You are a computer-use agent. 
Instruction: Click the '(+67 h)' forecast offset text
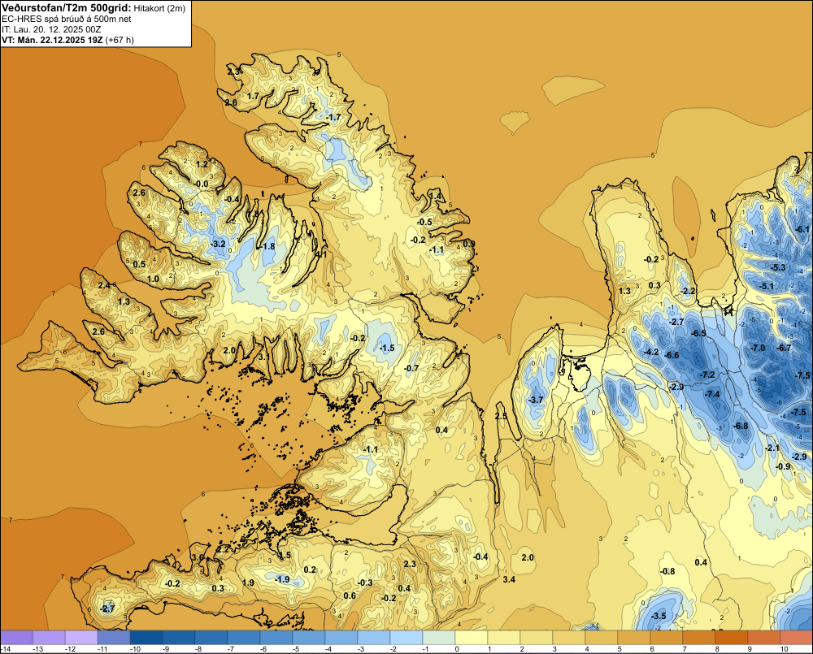click(x=120, y=40)
